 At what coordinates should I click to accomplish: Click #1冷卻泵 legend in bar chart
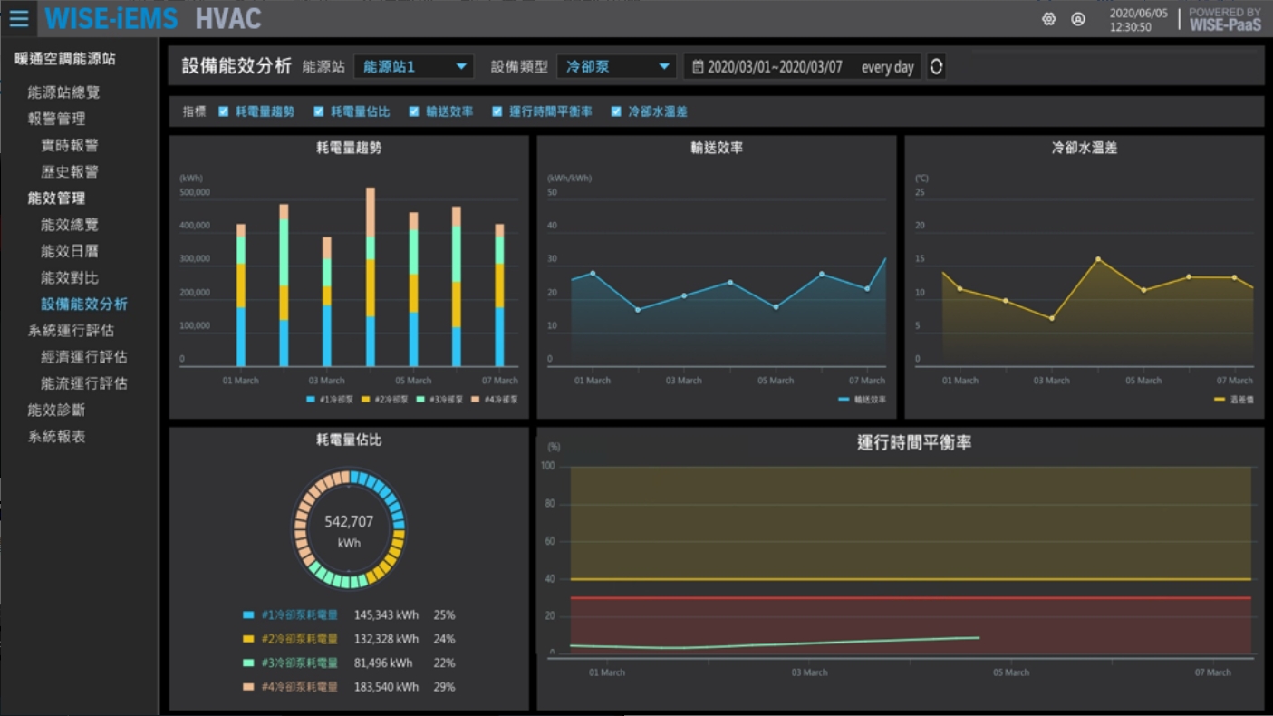[330, 400]
